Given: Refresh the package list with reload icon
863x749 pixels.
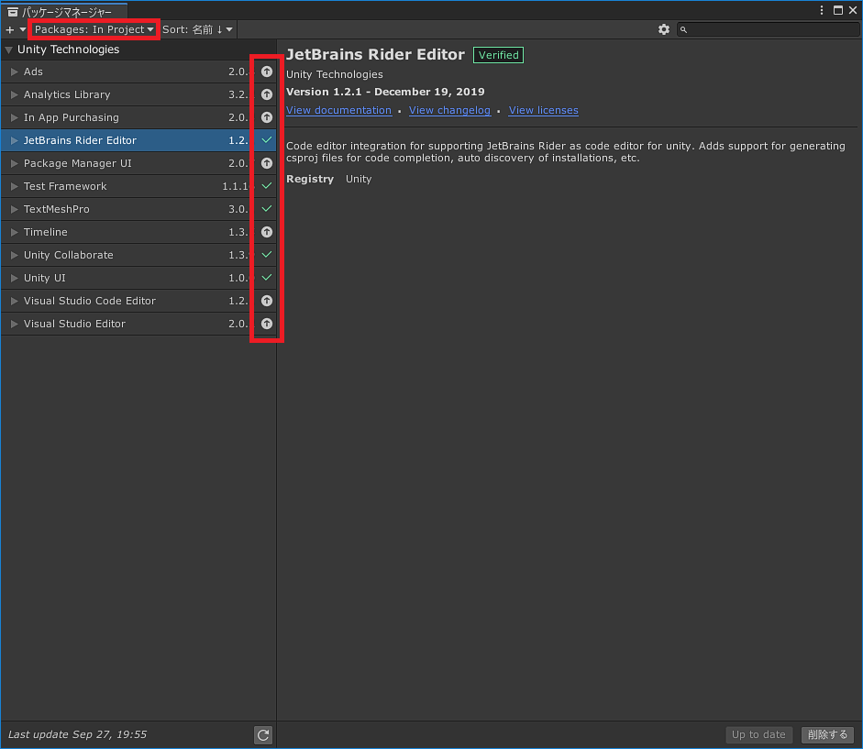Looking at the screenshot, I should [x=263, y=734].
